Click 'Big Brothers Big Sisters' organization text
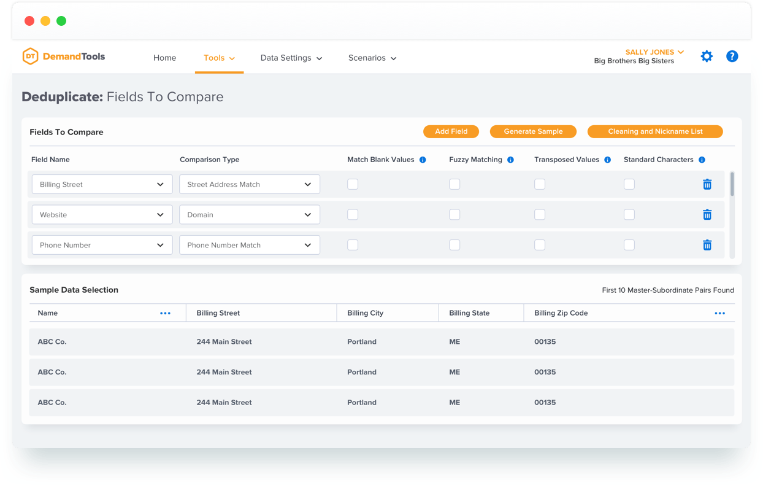The height and width of the screenshot is (485, 763). [x=634, y=61]
